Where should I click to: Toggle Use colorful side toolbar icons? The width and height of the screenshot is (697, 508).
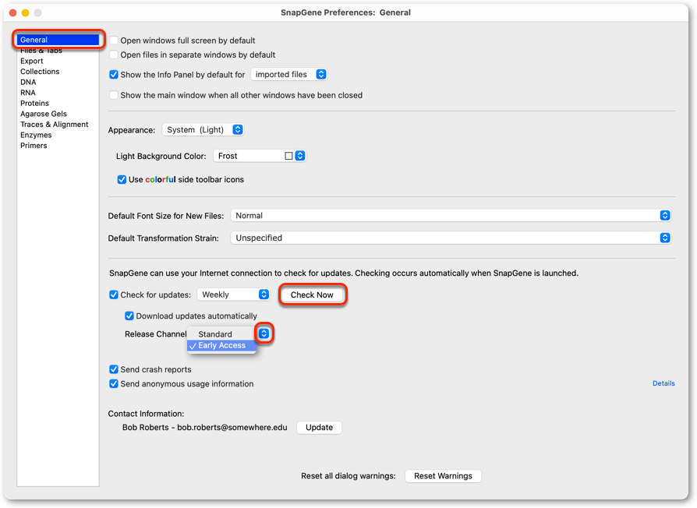[x=122, y=179]
